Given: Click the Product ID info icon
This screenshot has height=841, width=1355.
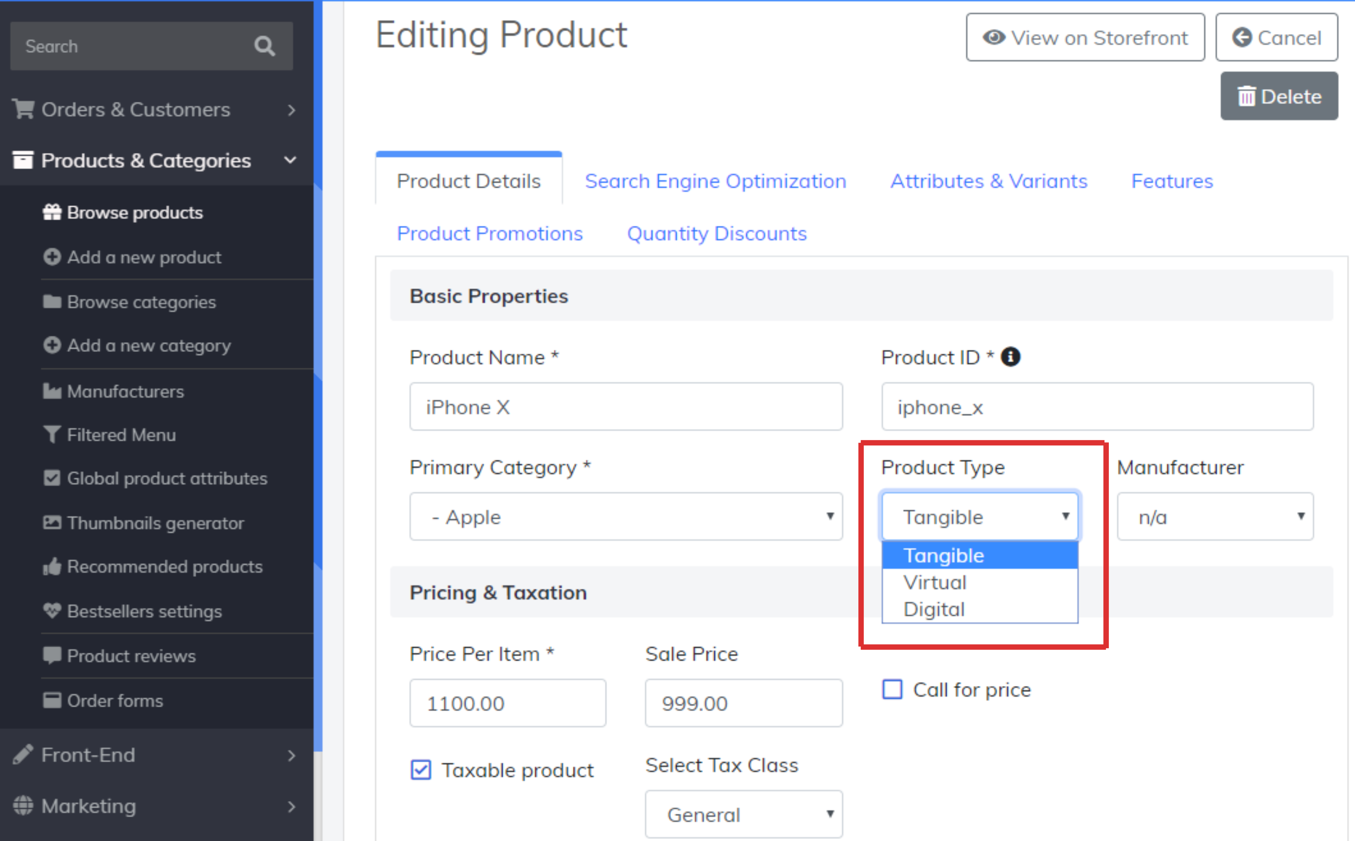Looking at the screenshot, I should (x=1011, y=357).
